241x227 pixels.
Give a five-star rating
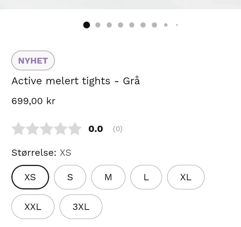75,129
